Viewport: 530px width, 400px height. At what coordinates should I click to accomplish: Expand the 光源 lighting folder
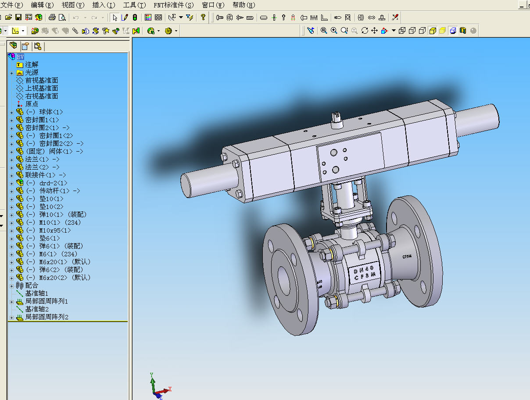(12, 73)
